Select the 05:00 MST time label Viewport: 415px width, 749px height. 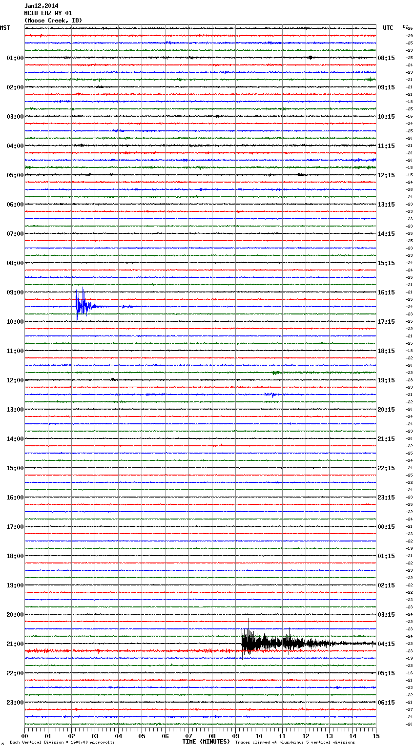[x=15, y=175]
